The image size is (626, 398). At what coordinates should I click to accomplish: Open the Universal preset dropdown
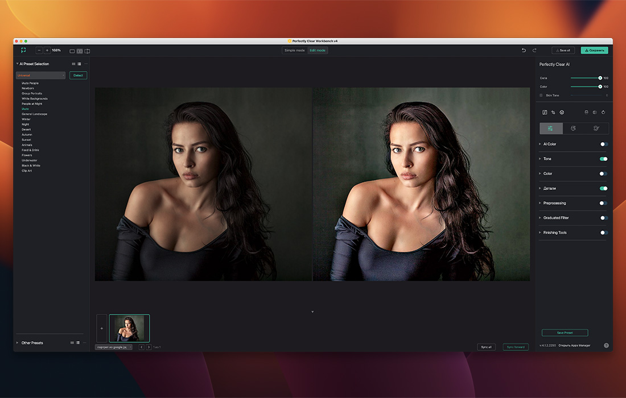click(x=40, y=75)
